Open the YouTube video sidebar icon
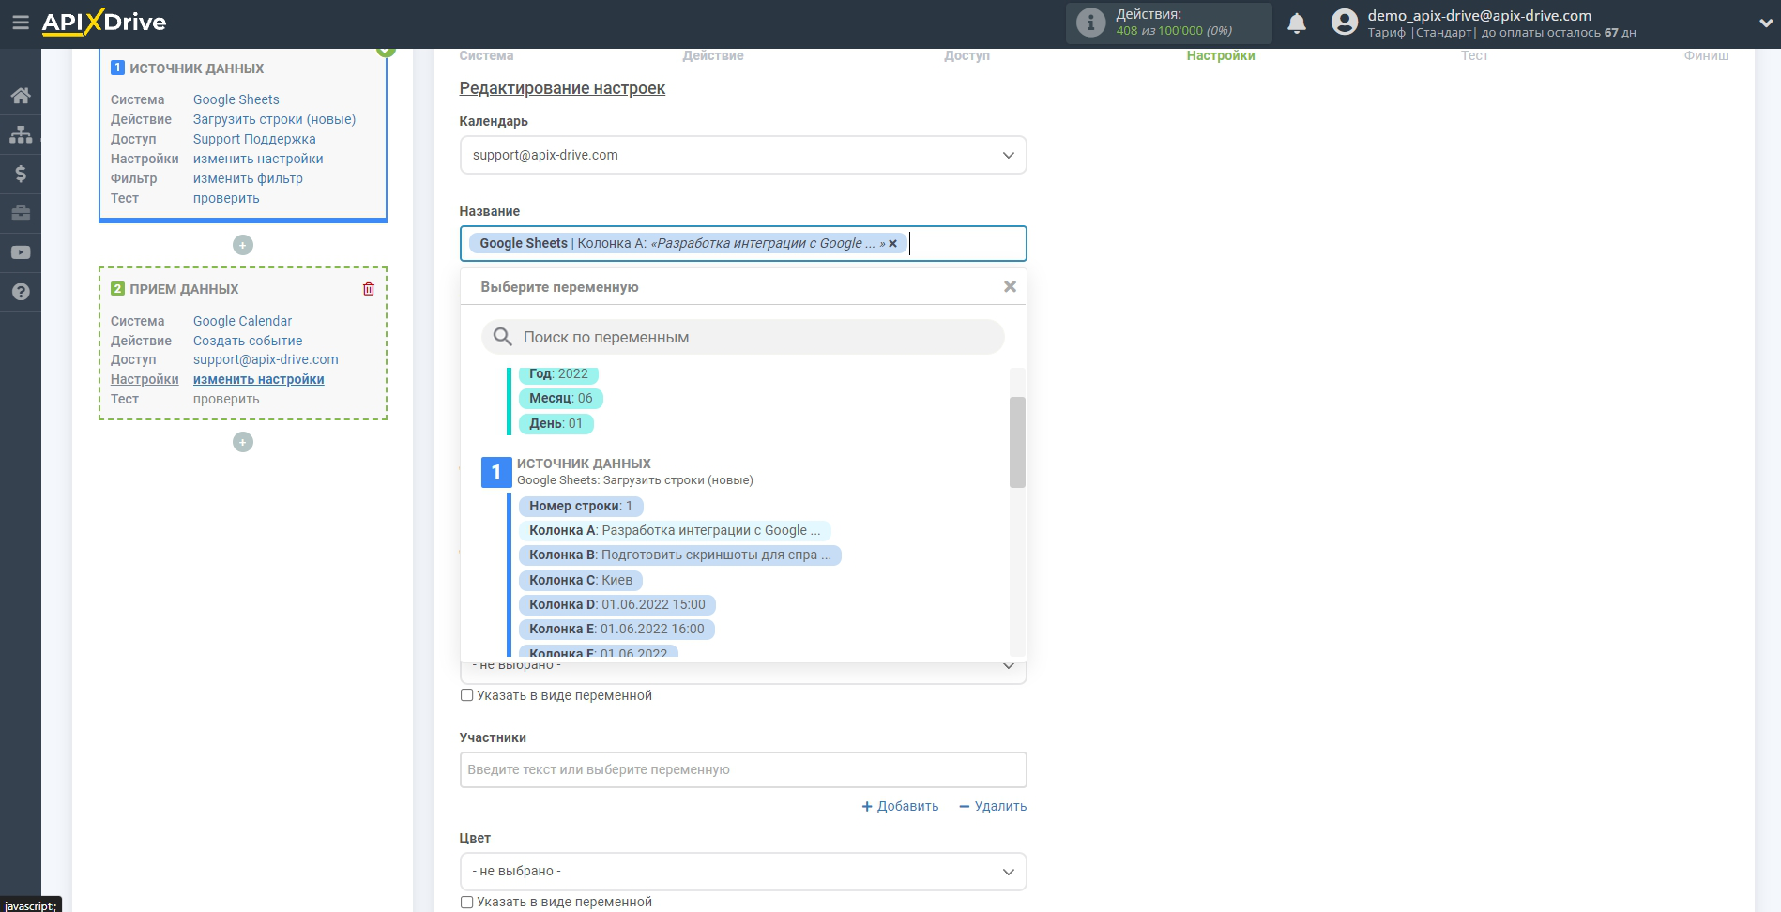This screenshot has height=912, width=1781. [21, 252]
